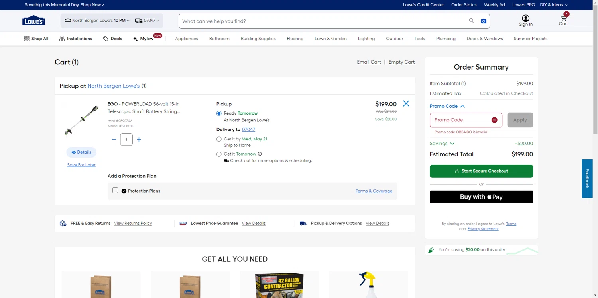Go to Lawn & Garden category
The image size is (598, 298).
pos(330,39)
